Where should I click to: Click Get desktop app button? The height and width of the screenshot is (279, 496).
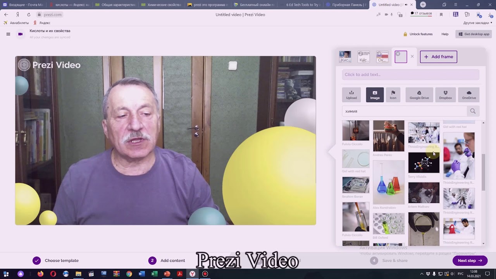[474, 34]
